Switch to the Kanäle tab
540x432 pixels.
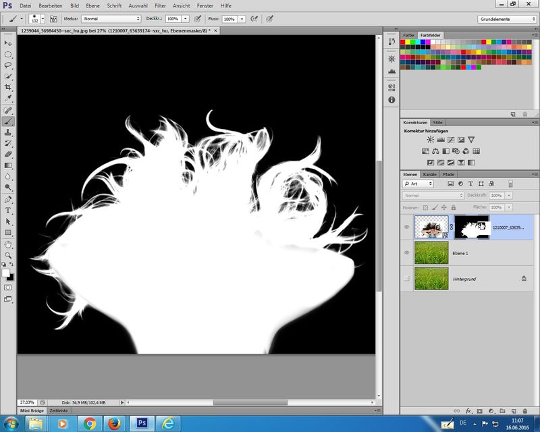click(x=429, y=174)
